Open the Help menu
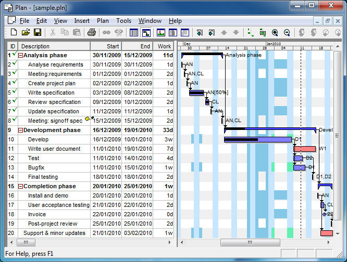 click(175, 21)
